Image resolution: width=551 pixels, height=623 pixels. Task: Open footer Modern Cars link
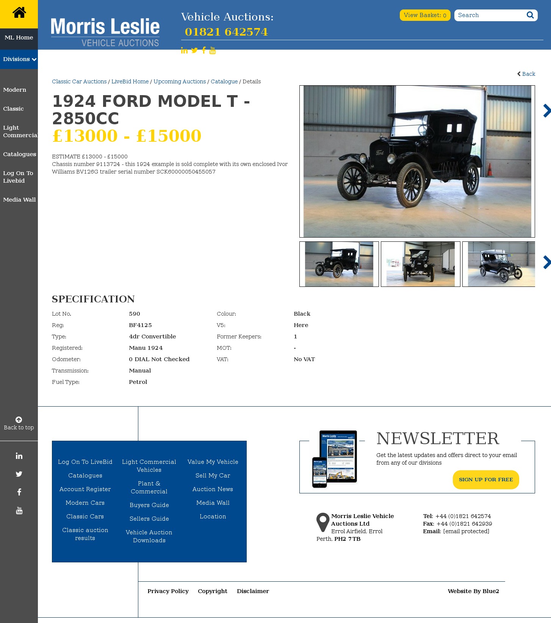(x=85, y=503)
